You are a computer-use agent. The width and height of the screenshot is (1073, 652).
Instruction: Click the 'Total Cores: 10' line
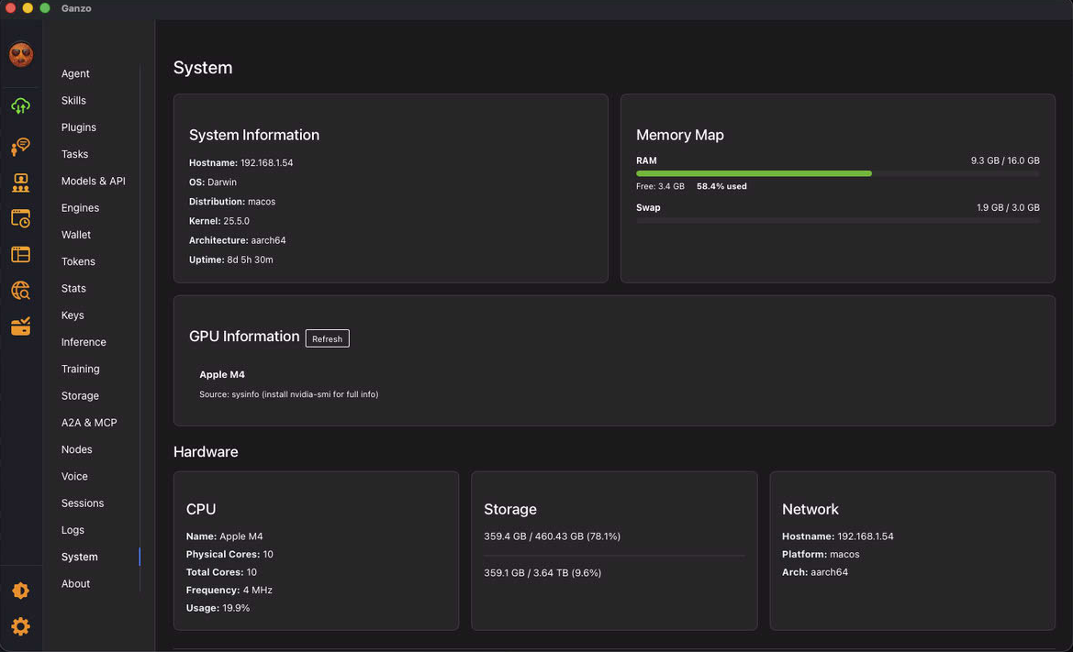click(x=221, y=572)
